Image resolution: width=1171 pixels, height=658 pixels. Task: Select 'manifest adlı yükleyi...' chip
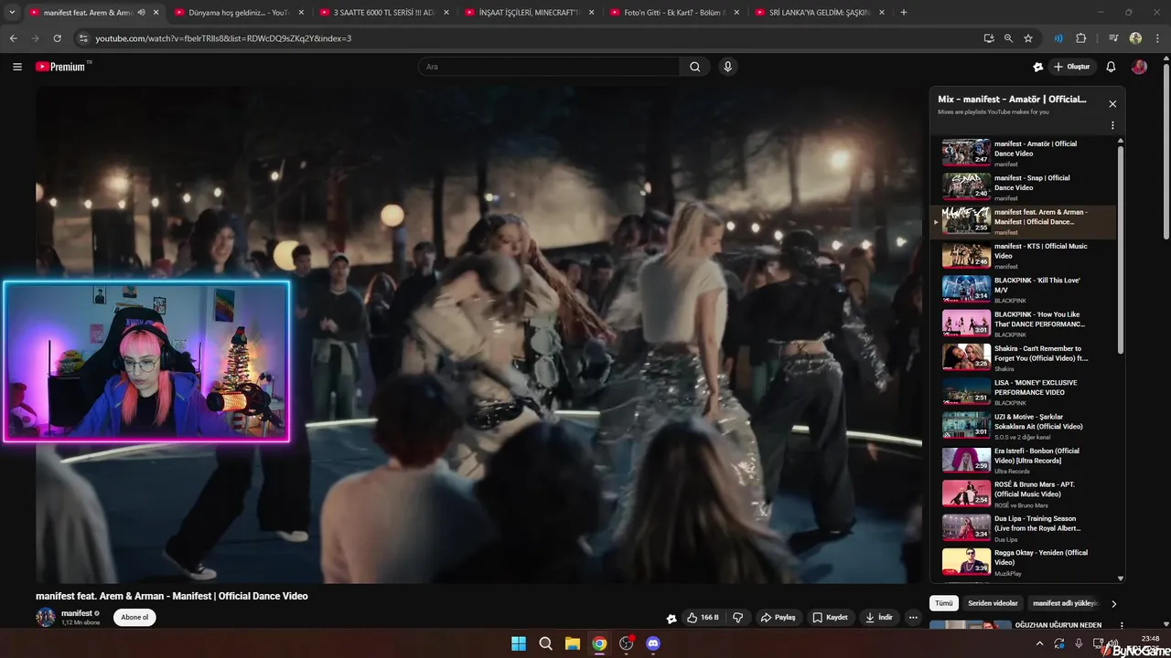(1064, 603)
